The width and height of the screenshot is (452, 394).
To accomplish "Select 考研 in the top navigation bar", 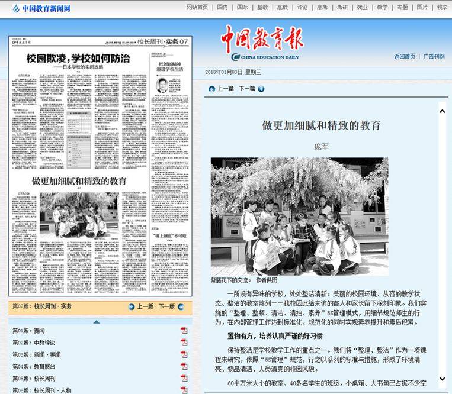I will point(342,8).
